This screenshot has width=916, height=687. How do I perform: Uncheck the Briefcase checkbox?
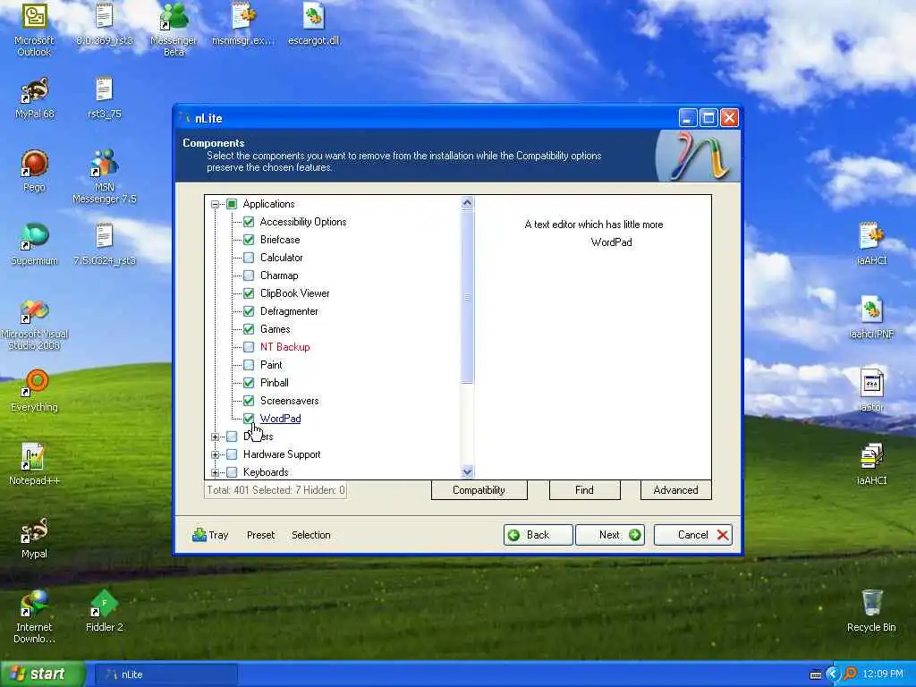[x=249, y=240]
